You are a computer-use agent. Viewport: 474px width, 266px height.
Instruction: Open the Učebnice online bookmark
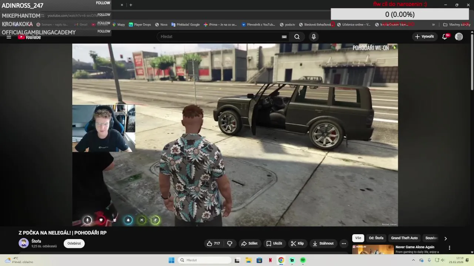click(x=354, y=24)
